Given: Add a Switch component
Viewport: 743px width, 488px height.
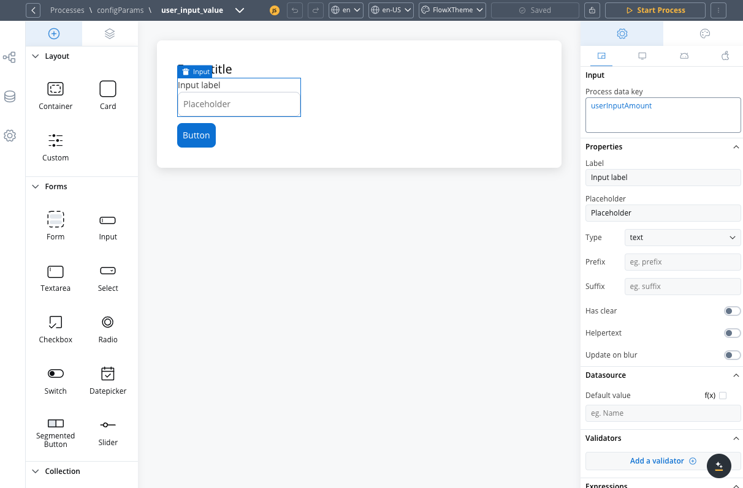Looking at the screenshot, I should [56, 381].
